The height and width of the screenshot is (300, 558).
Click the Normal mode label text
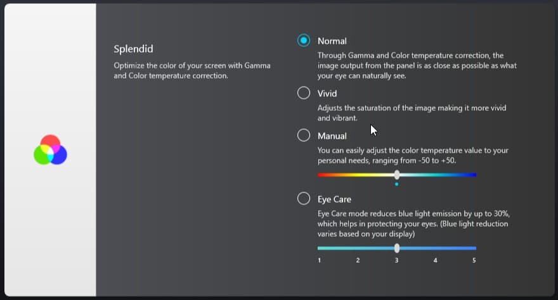[x=332, y=41]
